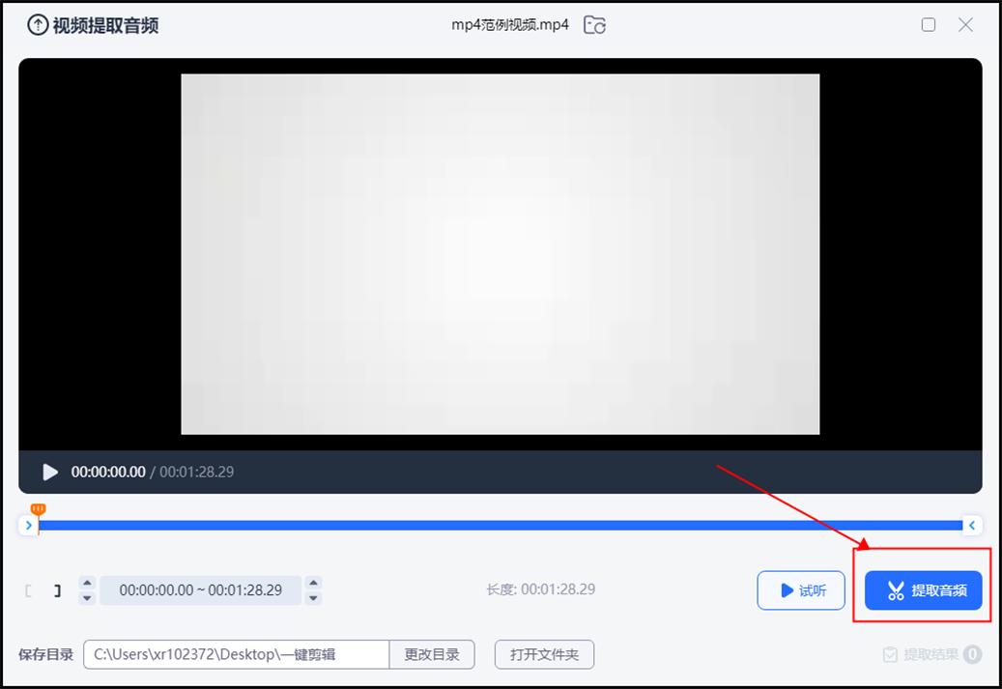Click the 打开文件夹 open folder button

click(x=544, y=653)
